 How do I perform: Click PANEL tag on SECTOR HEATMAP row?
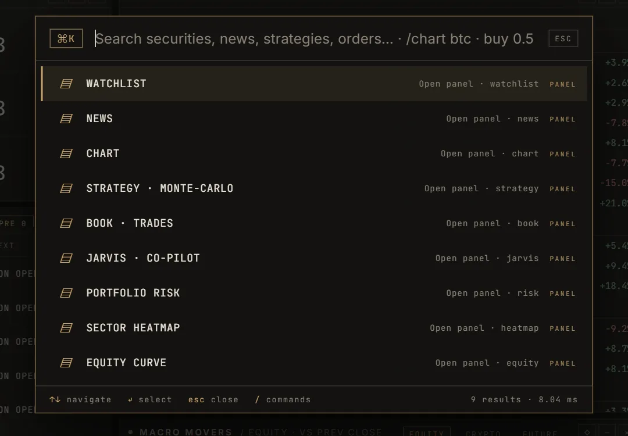(x=563, y=328)
